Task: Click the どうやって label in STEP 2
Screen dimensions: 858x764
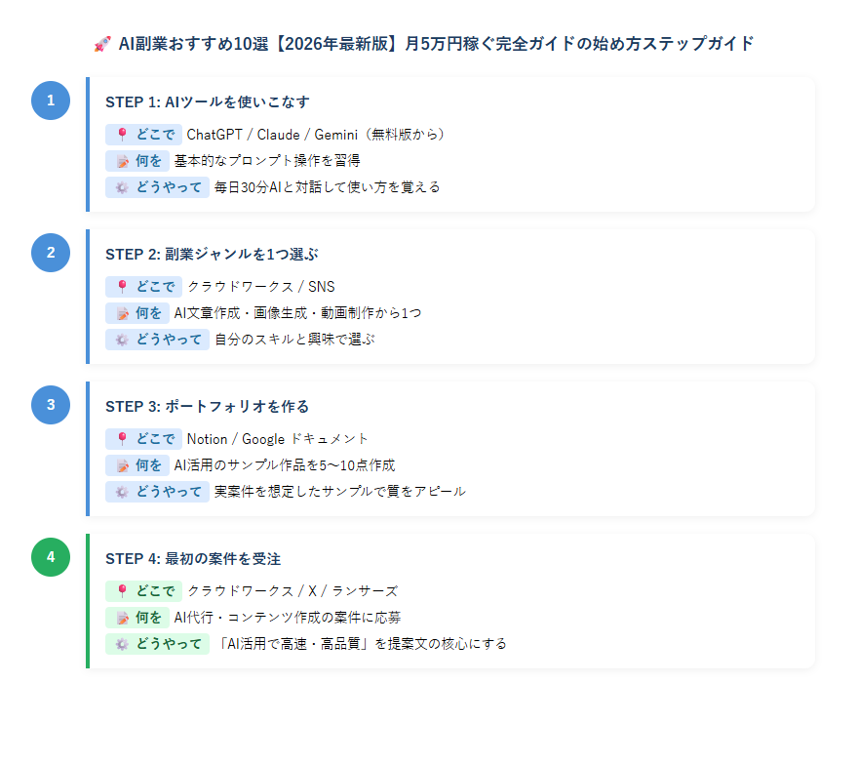Action: click(x=158, y=339)
